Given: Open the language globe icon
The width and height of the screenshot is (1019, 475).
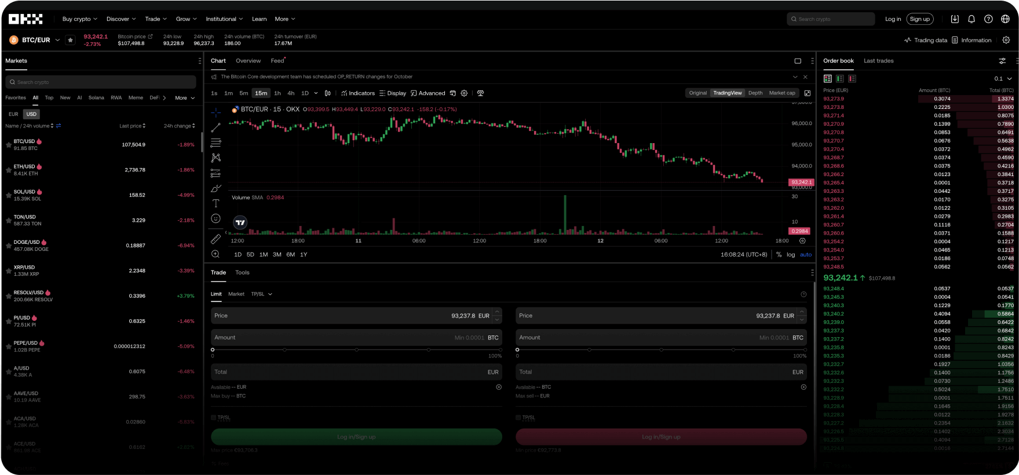Looking at the screenshot, I should [1005, 19].
